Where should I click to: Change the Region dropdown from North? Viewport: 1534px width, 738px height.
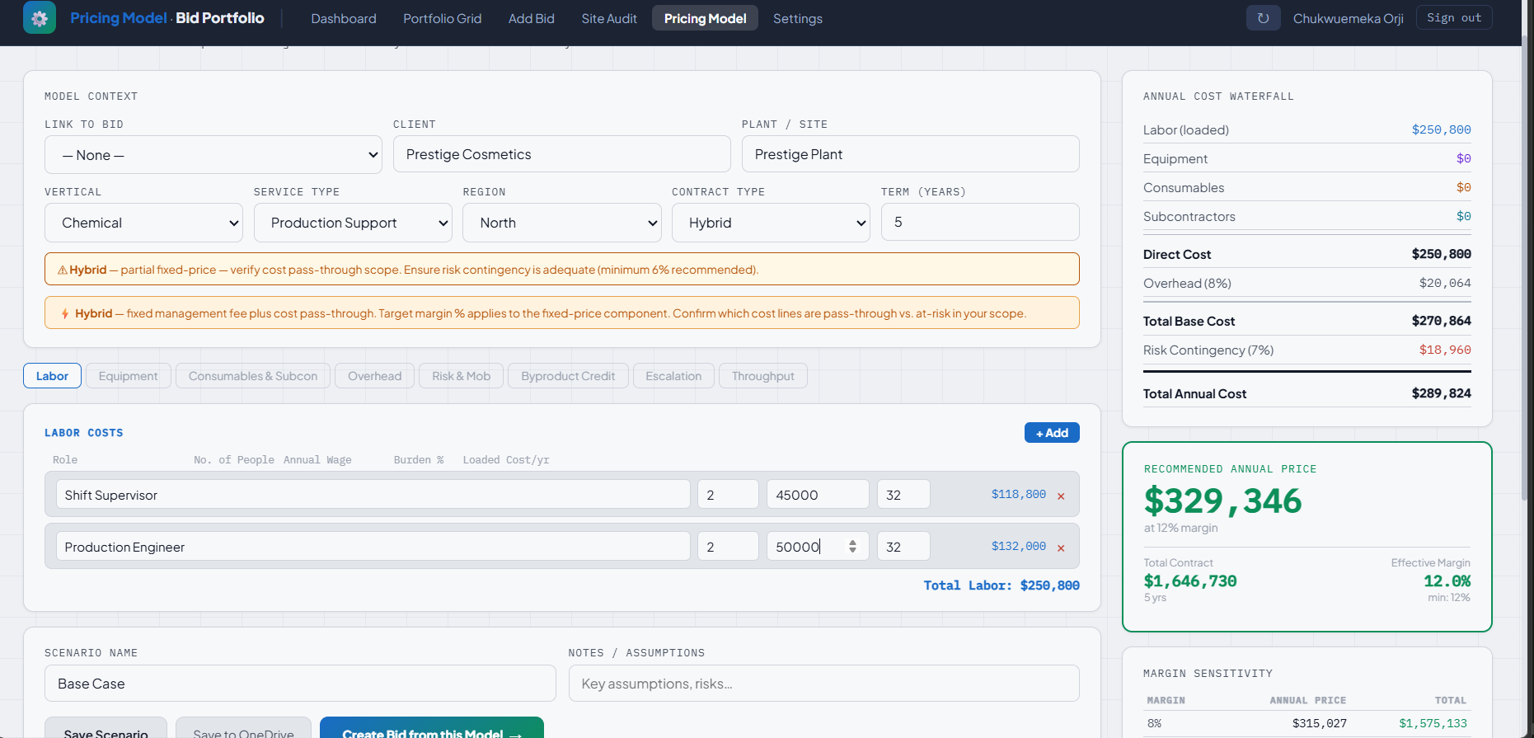coord(561,223)
